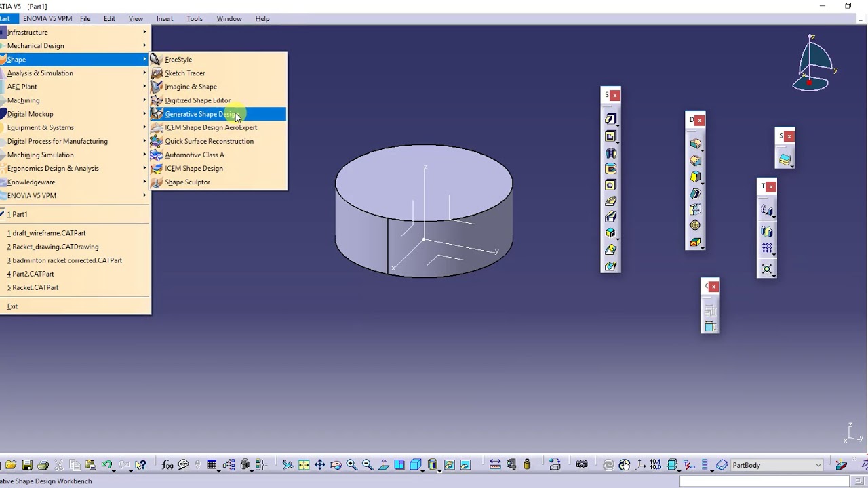This screenshot has width=868, height=488.
Task: Select the Edge Fillet tool icon
Action: [x=695, y=144]
